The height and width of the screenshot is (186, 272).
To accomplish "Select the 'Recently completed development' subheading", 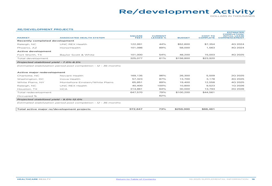I will tap(46, 41).
